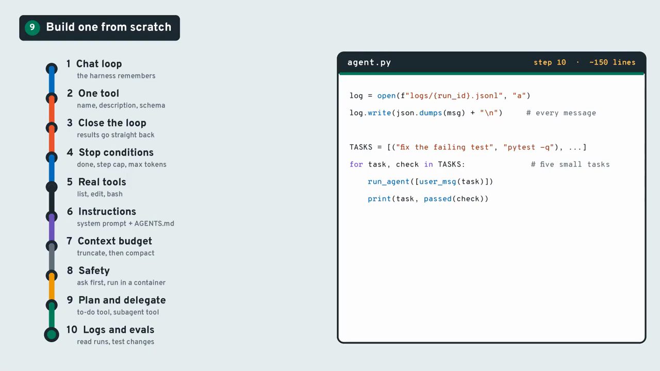Select the text "name, description, schema"

tap(121, 105)
